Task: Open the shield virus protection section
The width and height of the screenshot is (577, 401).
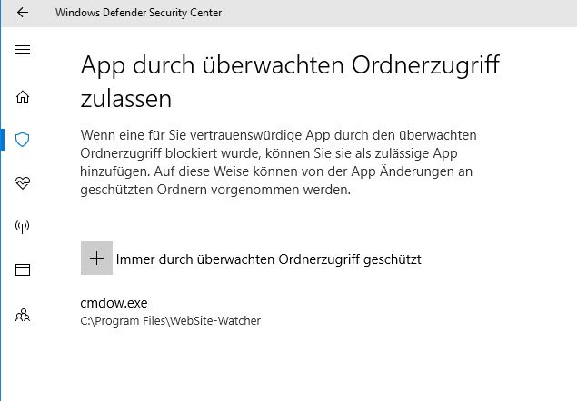Action: click(x=24, y=140)
